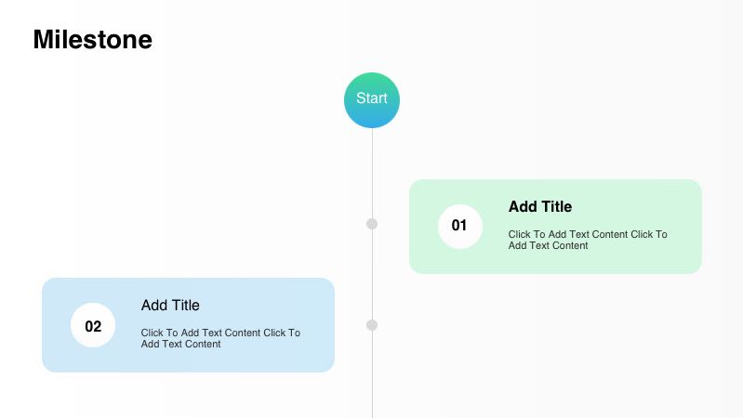Click first line of green card body text
This screenshot has height=418, width=743.
[x=588, y=234]
